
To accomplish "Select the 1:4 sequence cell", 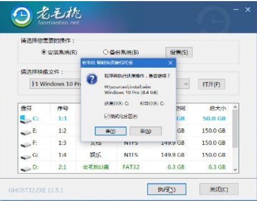I will pos(63,155).
